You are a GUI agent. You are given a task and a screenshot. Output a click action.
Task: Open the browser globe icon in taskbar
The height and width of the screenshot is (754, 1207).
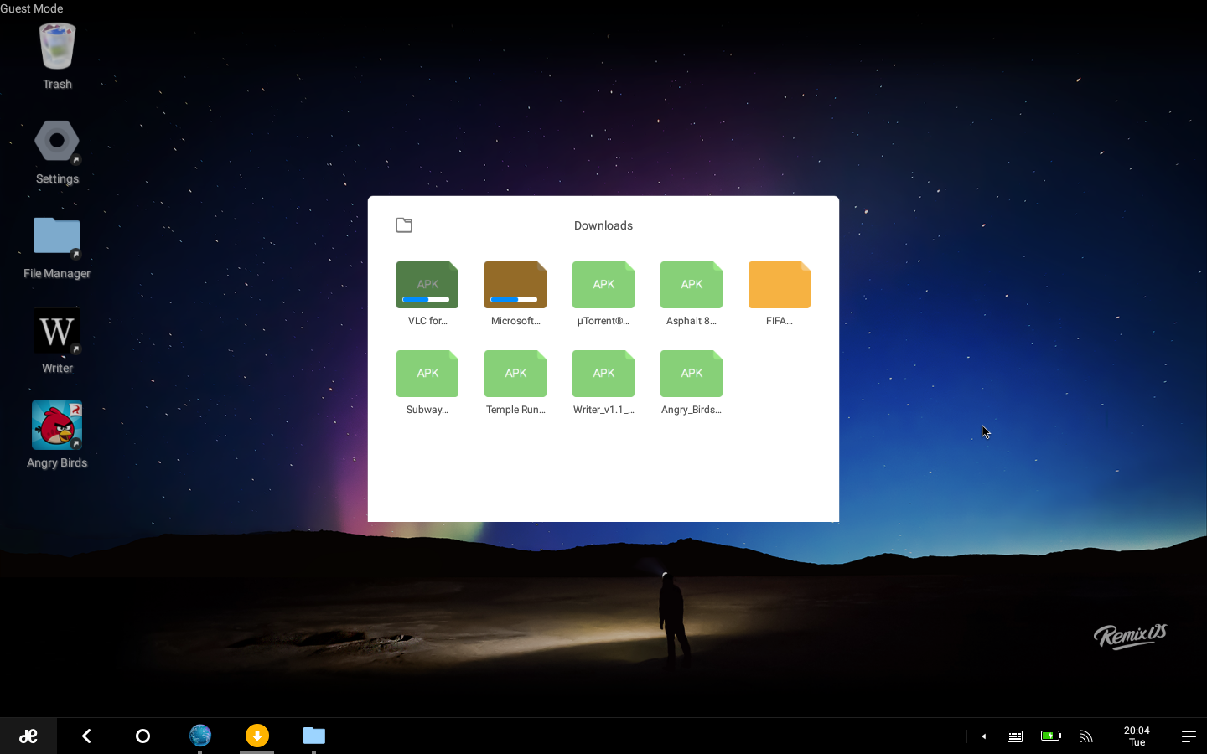(x=199, y=736)
